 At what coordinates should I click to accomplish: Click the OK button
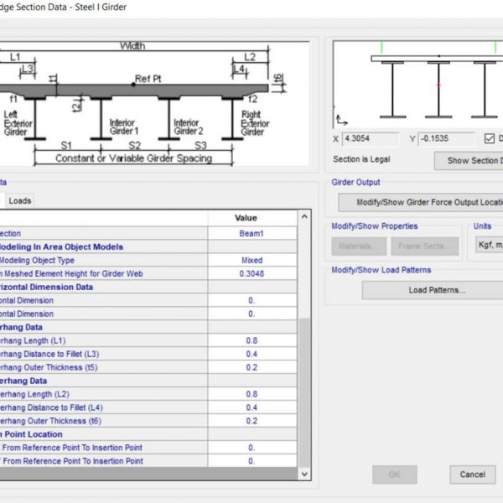(x=394, y=474)
